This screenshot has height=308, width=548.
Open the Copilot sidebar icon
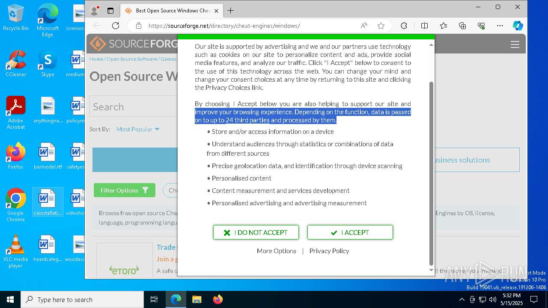(518, 26)
